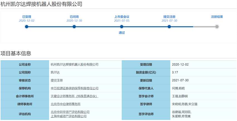Click the date 2020-12-30 under 已问询
237x121 pixels.
74,21
